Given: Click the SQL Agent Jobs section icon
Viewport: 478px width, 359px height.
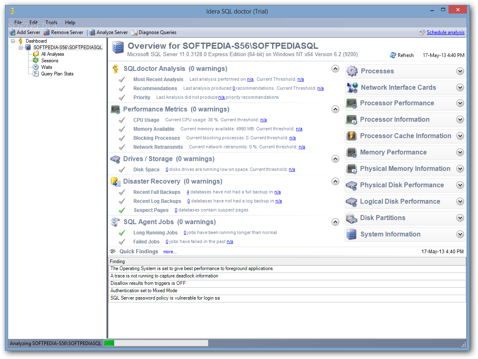Looking at the screenshot, I should coord(115,222).
